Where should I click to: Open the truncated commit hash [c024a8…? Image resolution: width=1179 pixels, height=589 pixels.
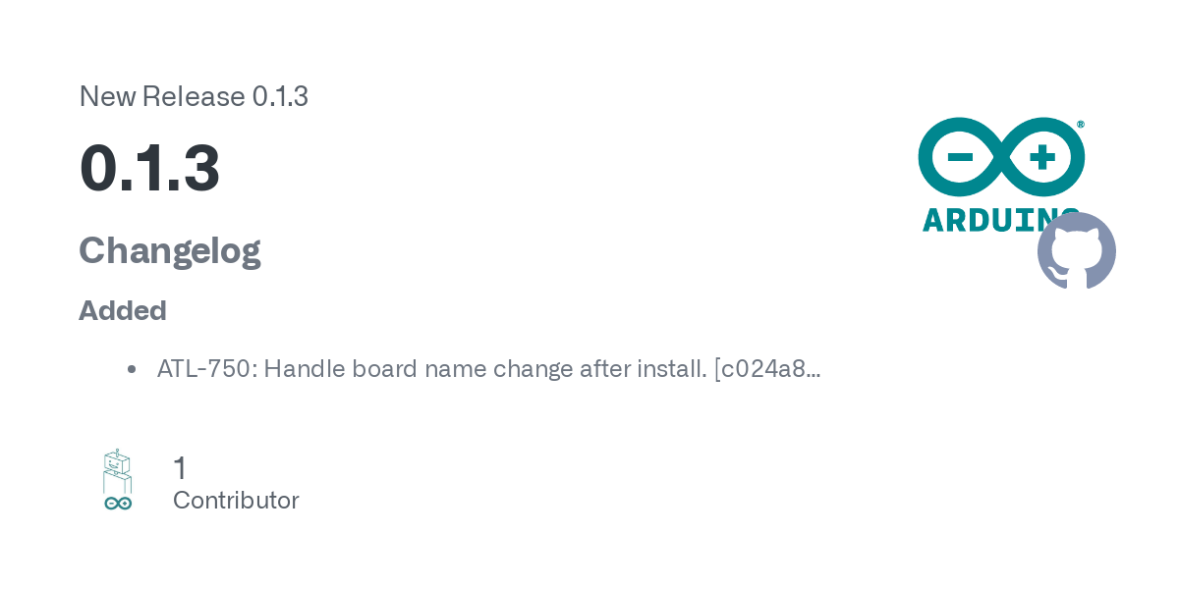(767, 369)
